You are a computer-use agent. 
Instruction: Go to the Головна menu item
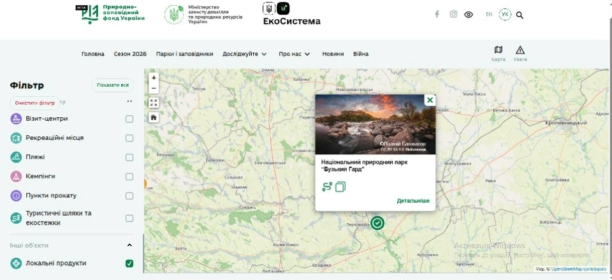(x=93, y=54)
